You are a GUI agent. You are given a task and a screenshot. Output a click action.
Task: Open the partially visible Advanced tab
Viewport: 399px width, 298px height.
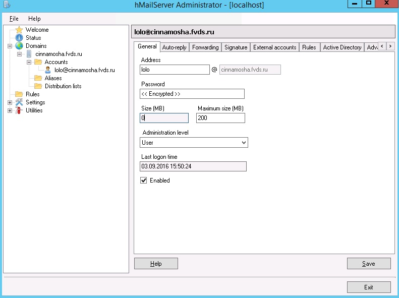(x=372, y=47)
